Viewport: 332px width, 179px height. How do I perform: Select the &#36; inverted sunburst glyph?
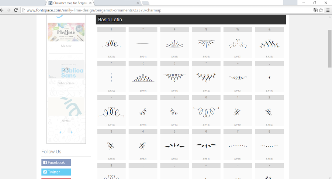tap(206, 44)
